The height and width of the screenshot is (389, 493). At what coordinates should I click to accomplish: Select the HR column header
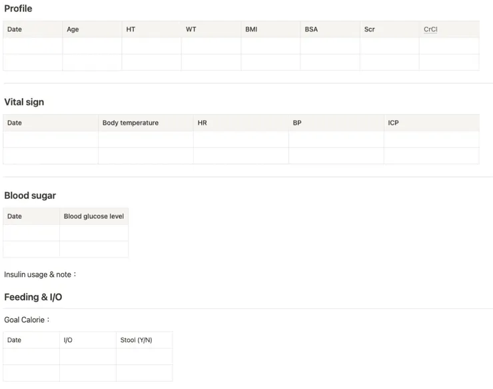tap(203, 123)
